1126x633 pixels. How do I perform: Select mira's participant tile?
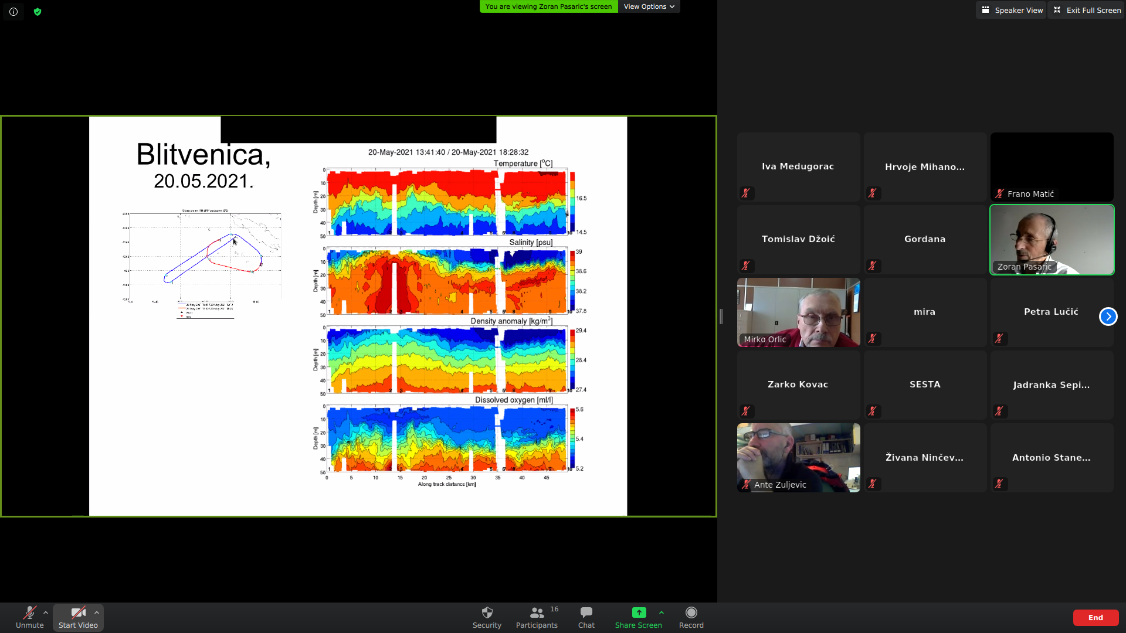point(925,312)
